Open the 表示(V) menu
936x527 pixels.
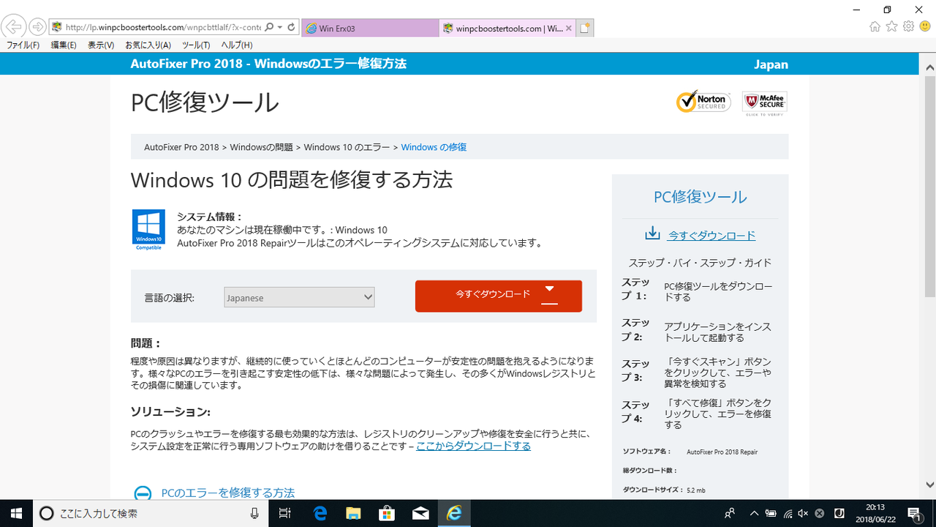[x=101, y=45]
